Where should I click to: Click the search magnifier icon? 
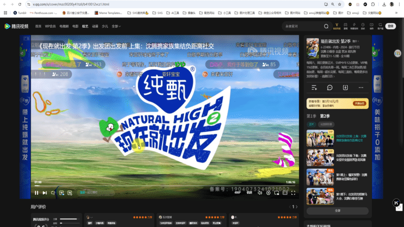pos(326,26)
